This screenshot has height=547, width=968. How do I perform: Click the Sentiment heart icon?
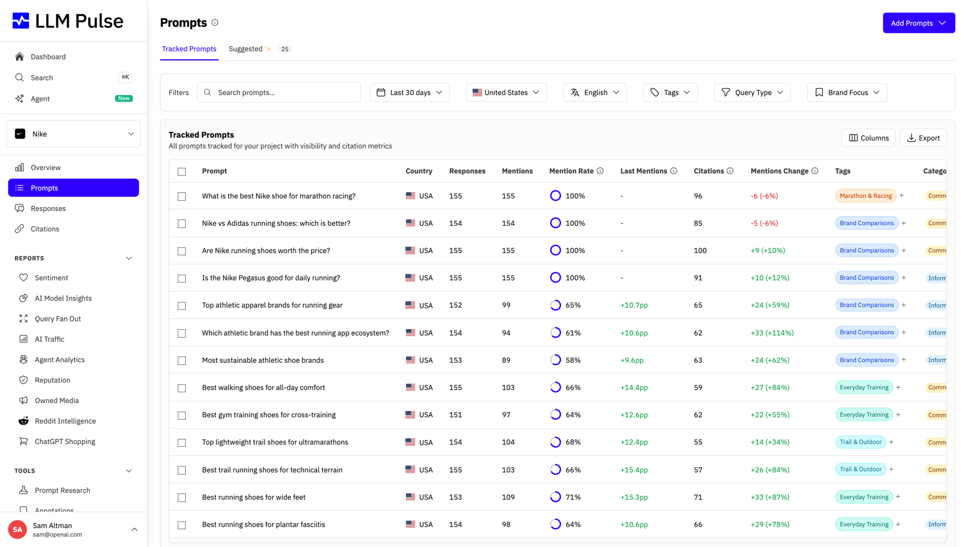click(x=23, y=277)
